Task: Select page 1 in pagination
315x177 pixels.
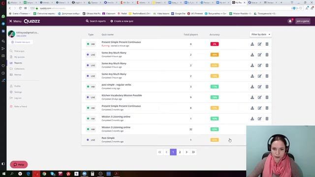Action: point(173,152)
